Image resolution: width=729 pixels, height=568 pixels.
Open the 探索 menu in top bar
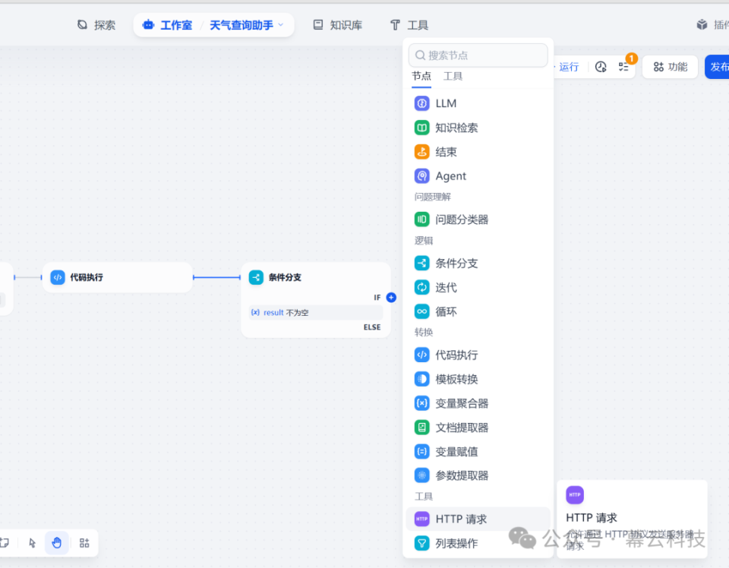(x=96, y=24)
